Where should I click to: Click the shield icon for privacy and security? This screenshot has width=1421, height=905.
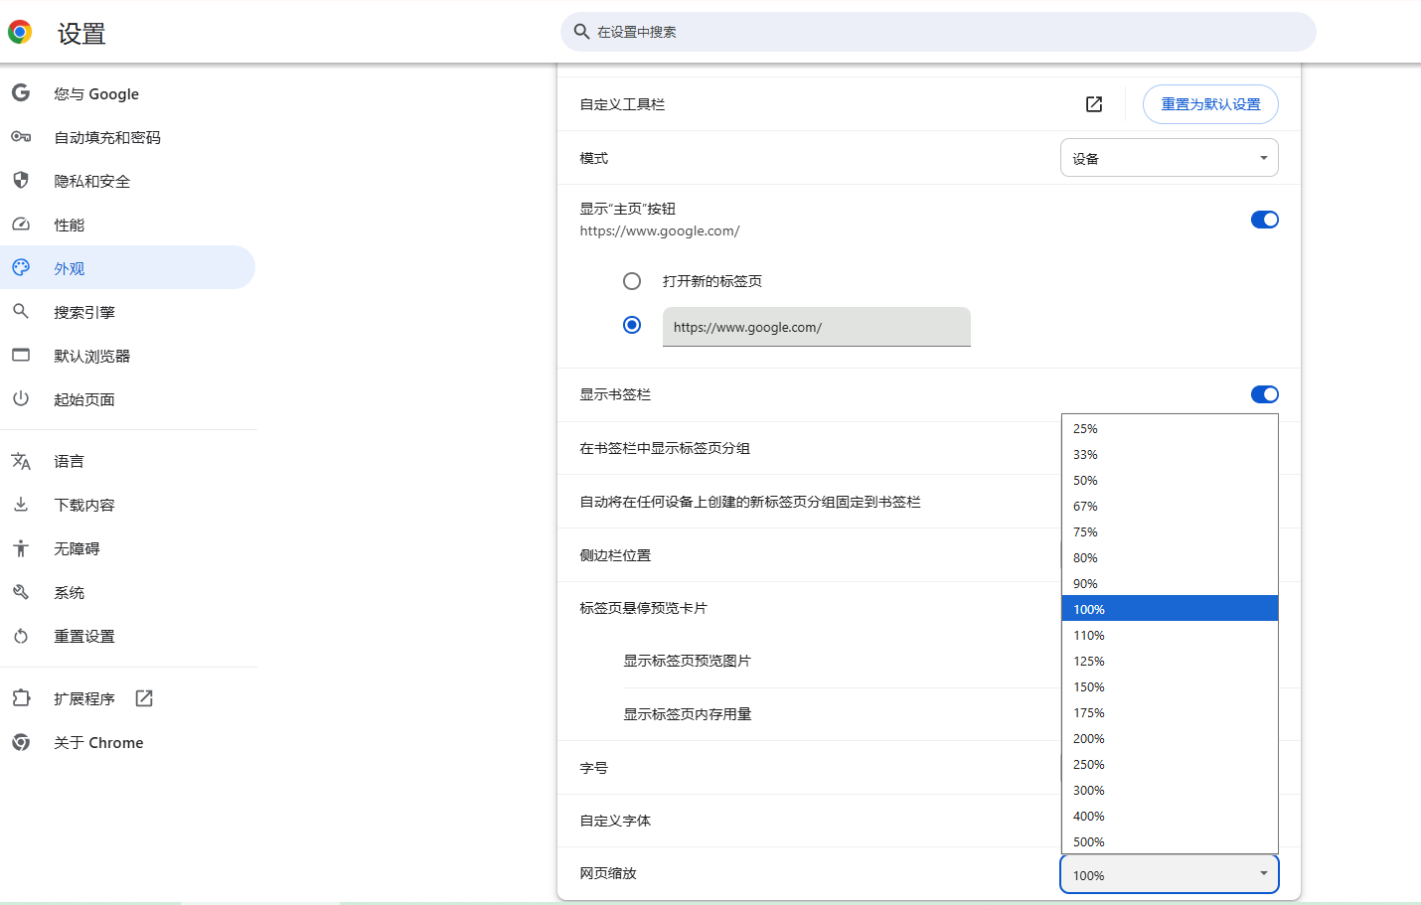point(21,180)
